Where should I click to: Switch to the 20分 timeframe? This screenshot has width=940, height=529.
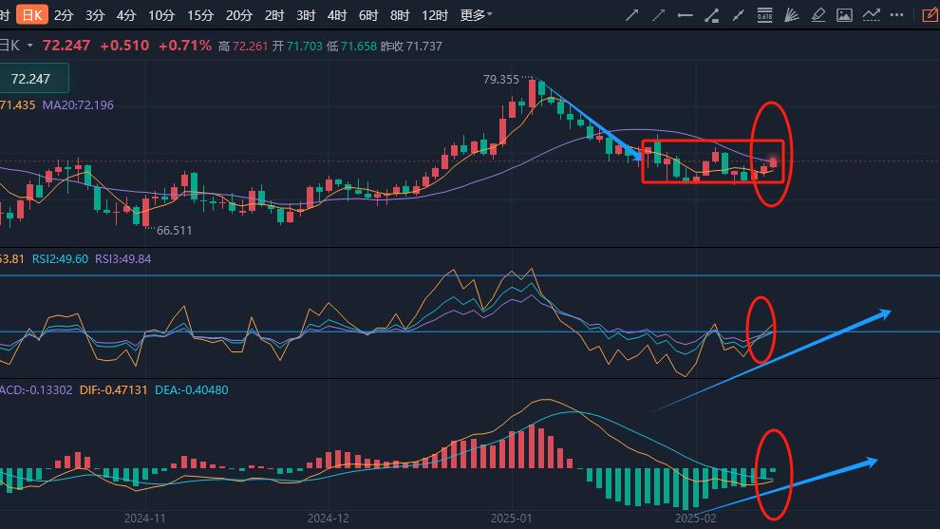click(239, 15)
